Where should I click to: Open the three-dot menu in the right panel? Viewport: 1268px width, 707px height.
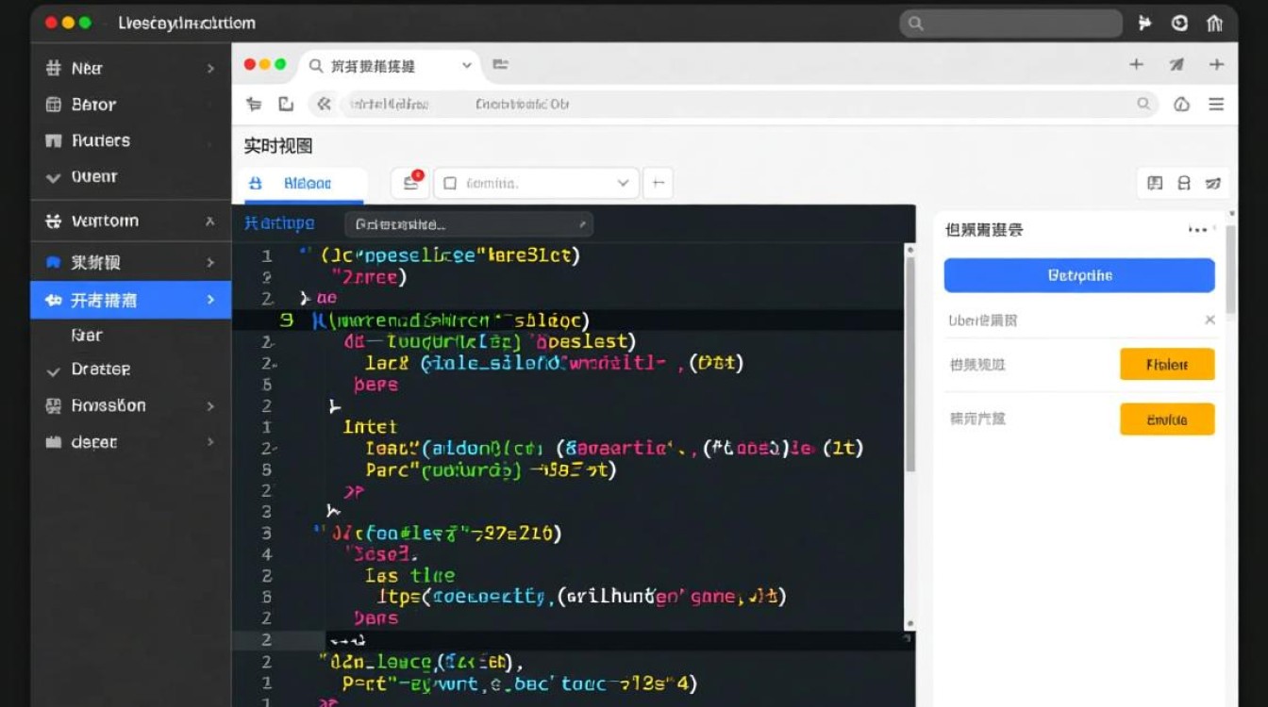[x=1198, y=228]
